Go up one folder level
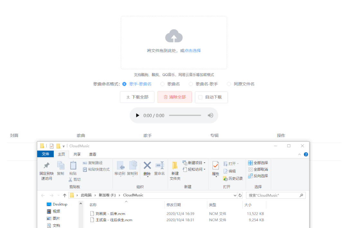The image size is (347, 228). coord(65,195)
